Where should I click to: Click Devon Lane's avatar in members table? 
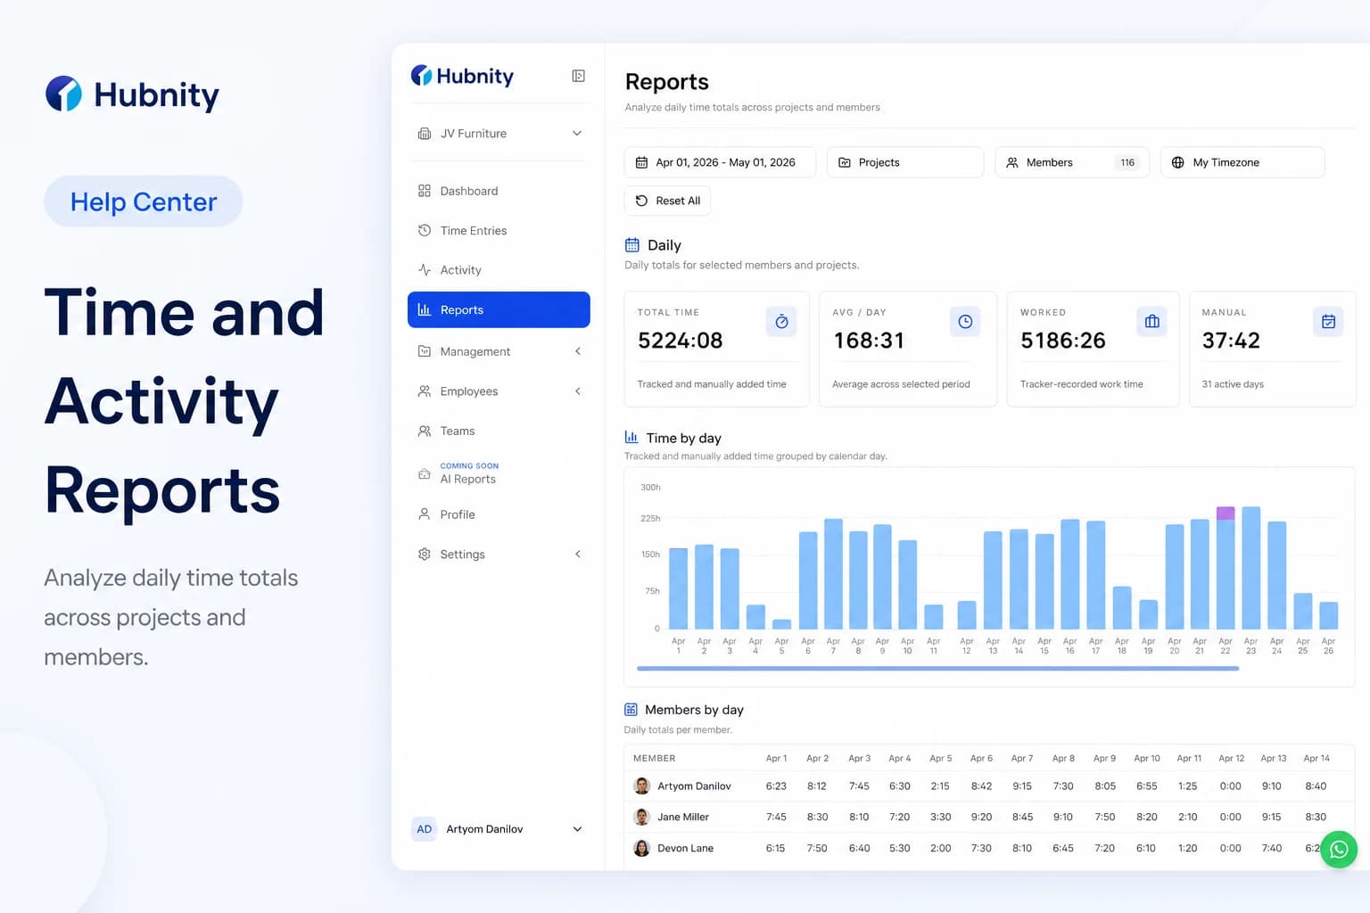[641, 848]
